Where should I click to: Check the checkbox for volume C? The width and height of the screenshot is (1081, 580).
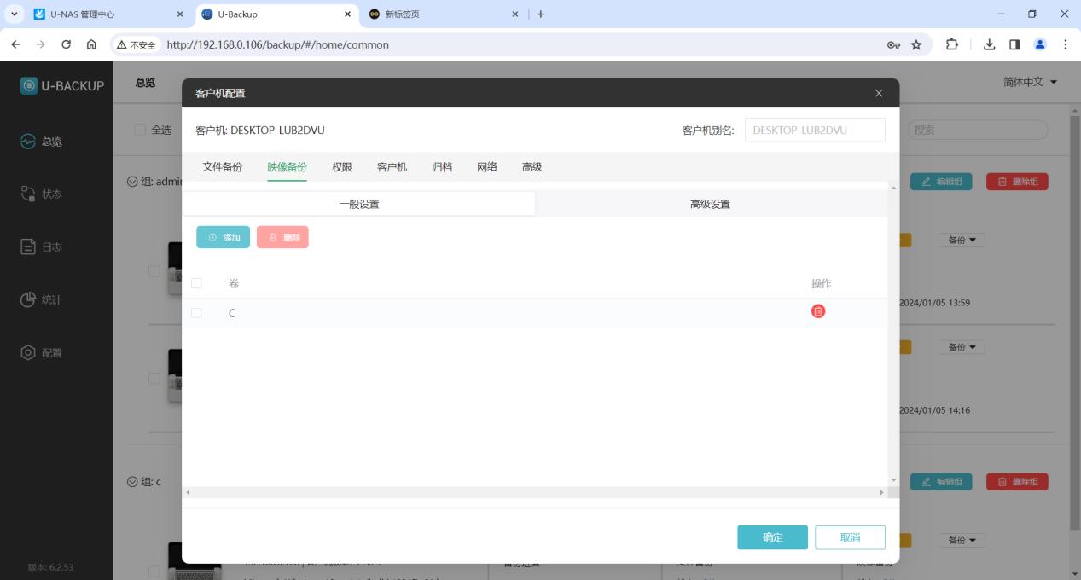coord(197,313)
